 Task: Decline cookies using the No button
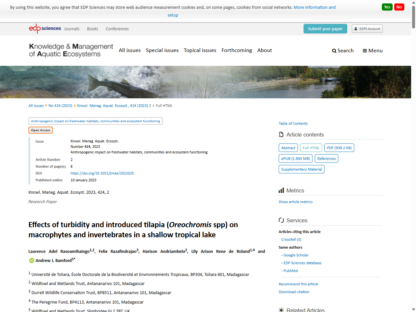click(399, 6)
